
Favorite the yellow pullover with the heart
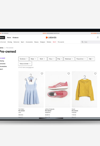pos(95,74)
